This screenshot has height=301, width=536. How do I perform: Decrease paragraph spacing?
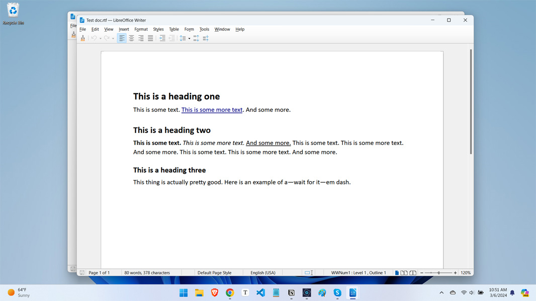206,38
